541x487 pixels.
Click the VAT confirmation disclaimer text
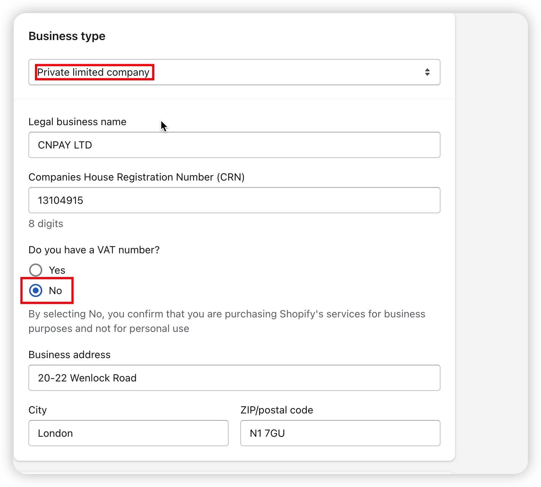coord(227,321)
